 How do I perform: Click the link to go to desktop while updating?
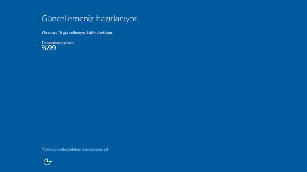pyautogui.click(x=75, y=149)
